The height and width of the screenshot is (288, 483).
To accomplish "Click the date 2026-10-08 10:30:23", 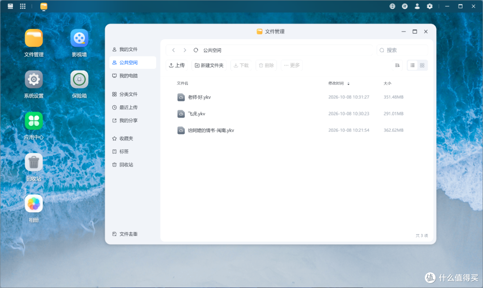I will [349, 114].
